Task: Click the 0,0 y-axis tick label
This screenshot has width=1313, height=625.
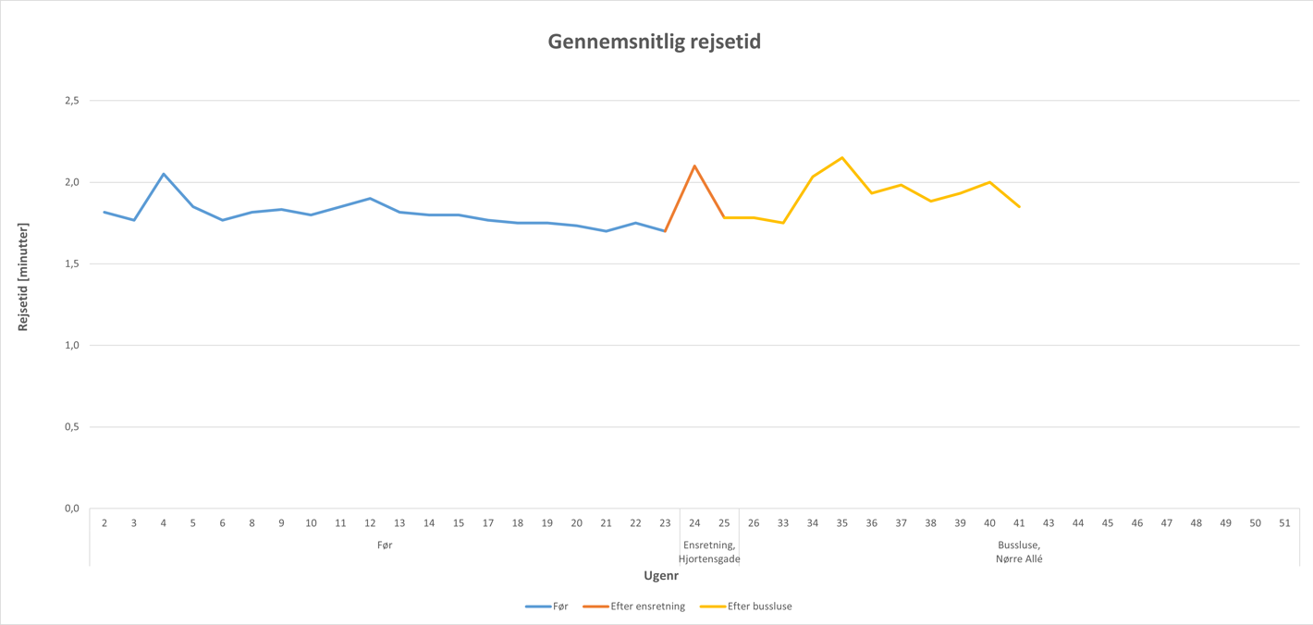Action: coord(71,509)
